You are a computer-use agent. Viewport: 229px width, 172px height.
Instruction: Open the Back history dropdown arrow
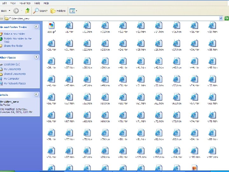click(10, 11)
